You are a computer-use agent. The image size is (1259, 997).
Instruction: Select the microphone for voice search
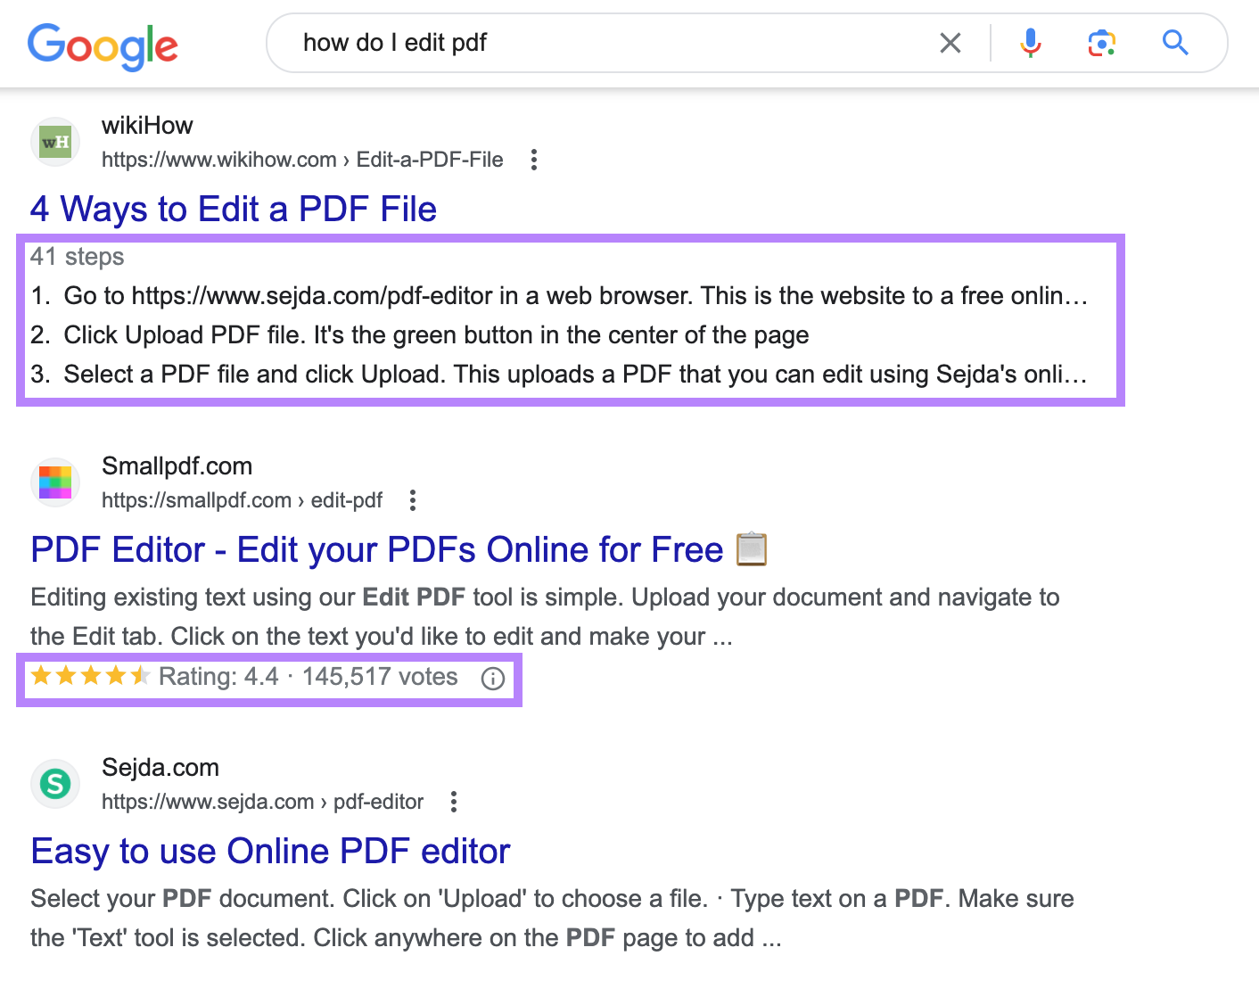point(1030,42)
